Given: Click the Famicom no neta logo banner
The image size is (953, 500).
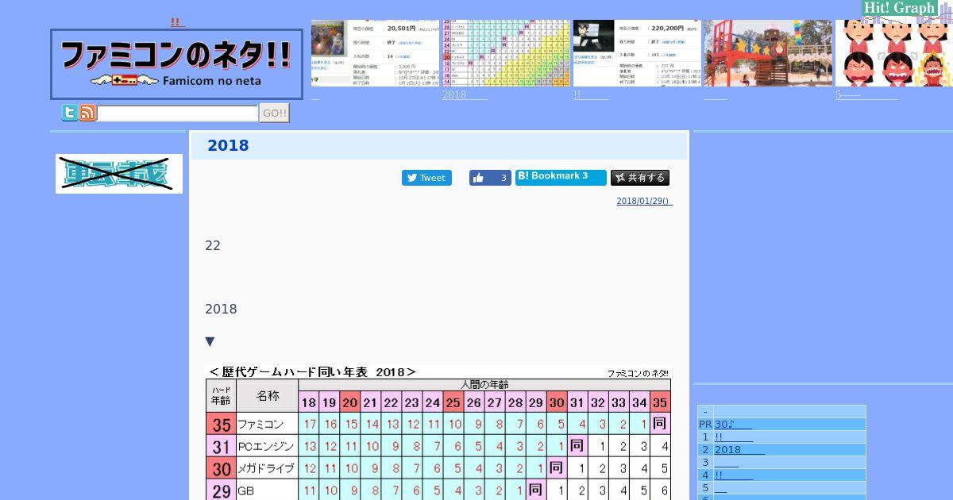Looking at the screenshot, I should click(x=176, y=64).
